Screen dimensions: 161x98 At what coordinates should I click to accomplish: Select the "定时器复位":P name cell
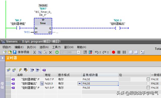[x=30, y=88]
